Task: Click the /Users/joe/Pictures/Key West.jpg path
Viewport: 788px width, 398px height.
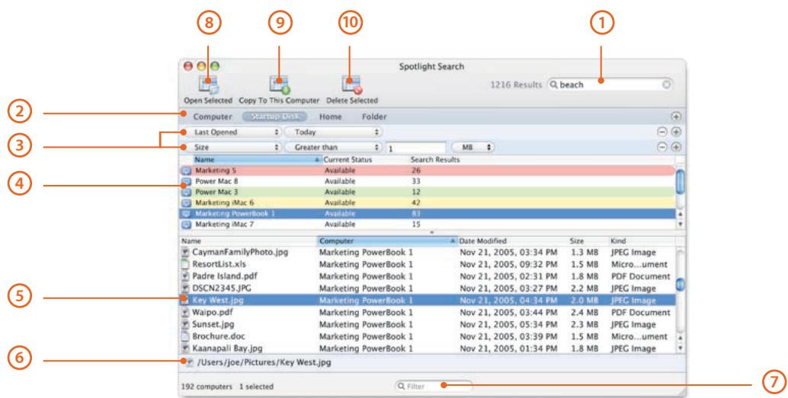Action: pyautogui.click(x=264, y=362)
